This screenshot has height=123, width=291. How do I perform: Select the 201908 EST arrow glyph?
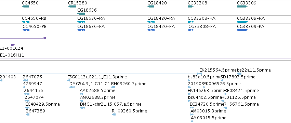189,87
